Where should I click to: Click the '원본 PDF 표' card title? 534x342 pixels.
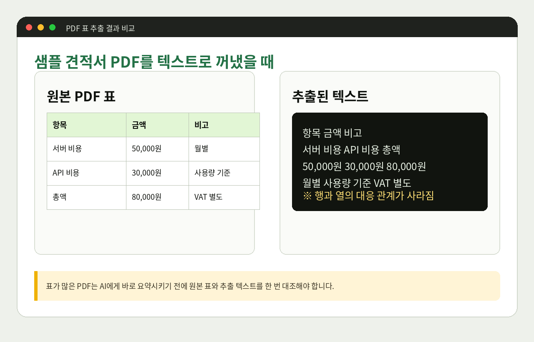[x=81, y=96]
